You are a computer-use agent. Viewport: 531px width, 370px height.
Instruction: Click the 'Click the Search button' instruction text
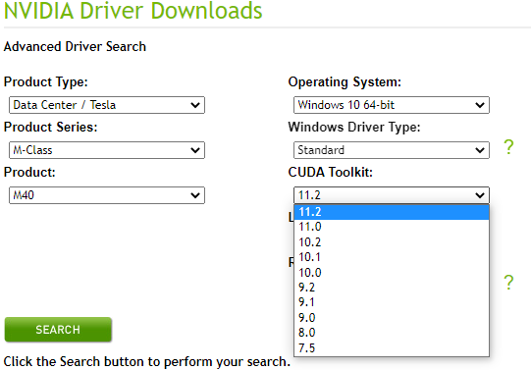click(x=147, y=362)
